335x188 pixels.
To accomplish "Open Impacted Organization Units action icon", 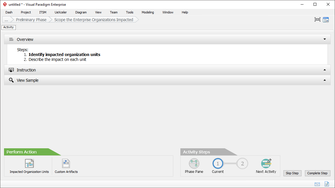I will [x=29, y=163].
